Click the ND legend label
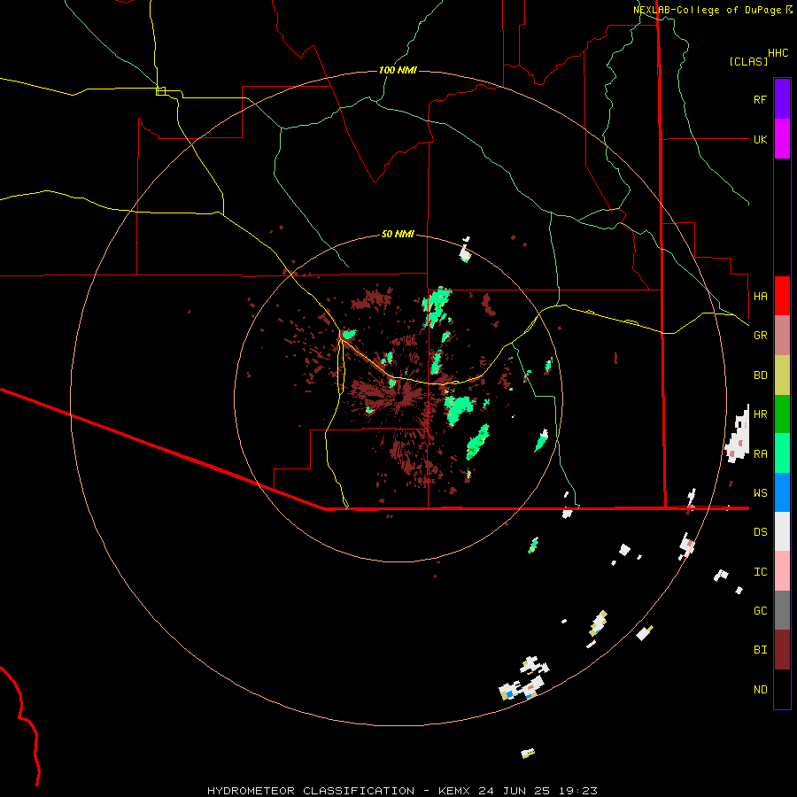Viewport: 797px width, 797px height. click(760, 690)
